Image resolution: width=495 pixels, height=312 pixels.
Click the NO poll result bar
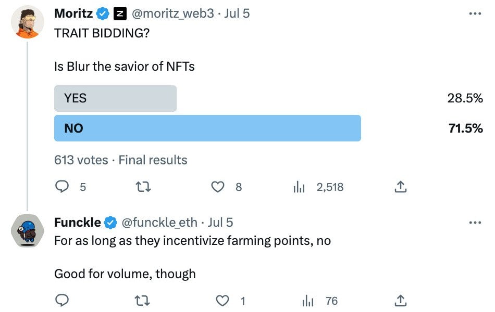(x=207, y=128)
